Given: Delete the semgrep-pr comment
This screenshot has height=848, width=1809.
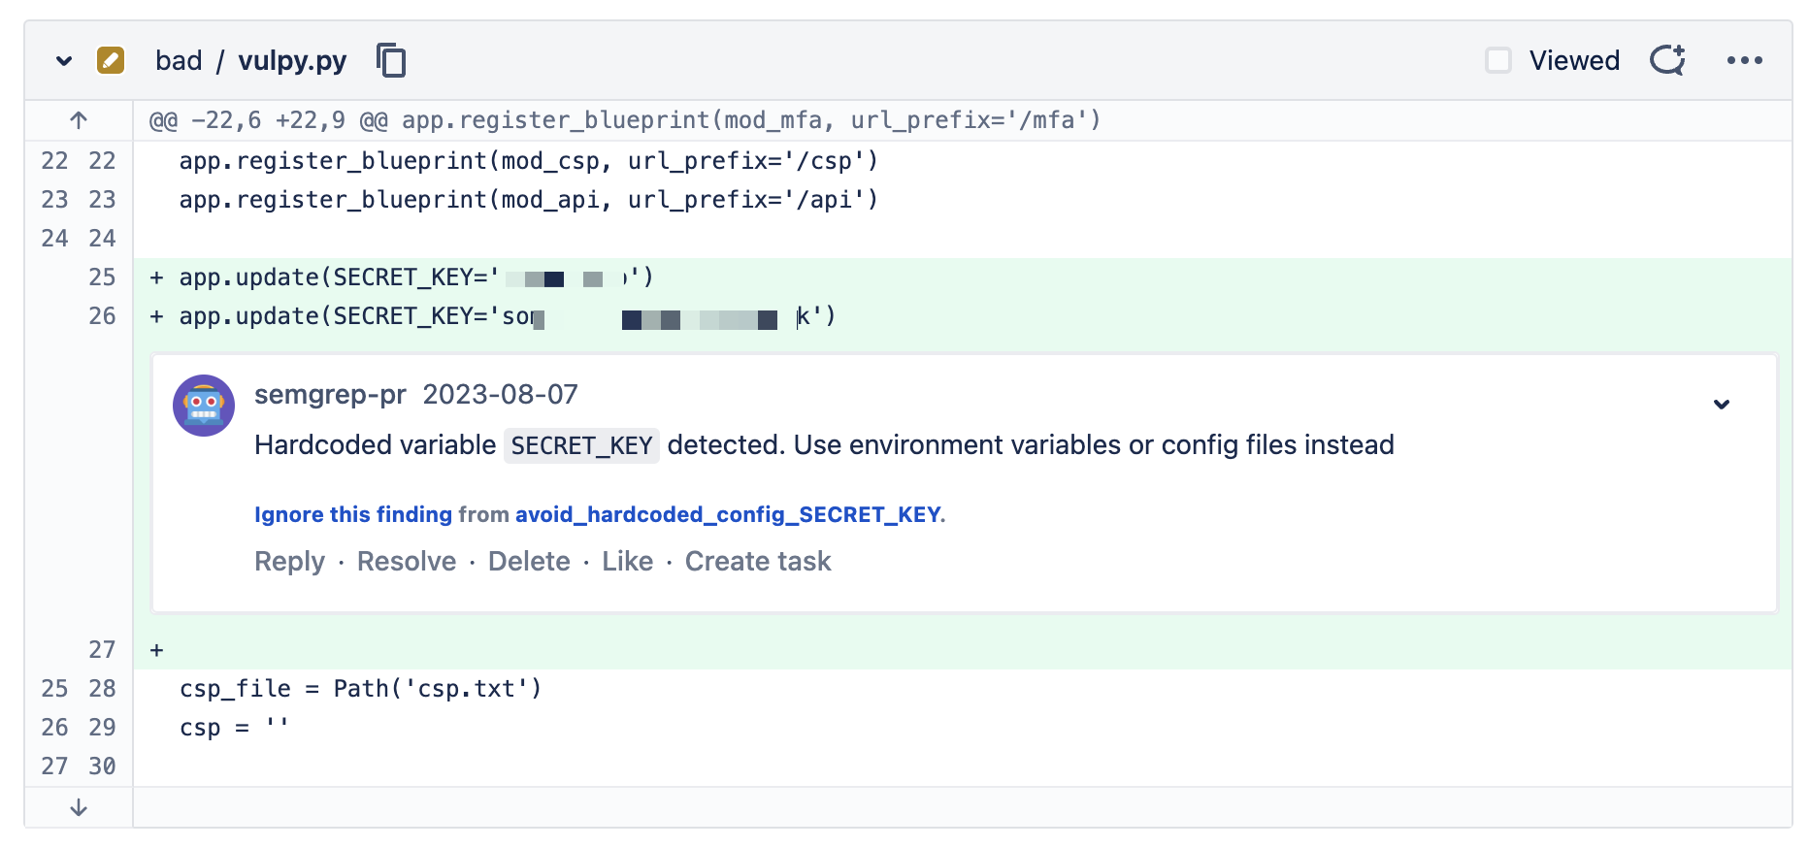Looking at the screenshot, I should pyautogui.click(x=529, y=561).
